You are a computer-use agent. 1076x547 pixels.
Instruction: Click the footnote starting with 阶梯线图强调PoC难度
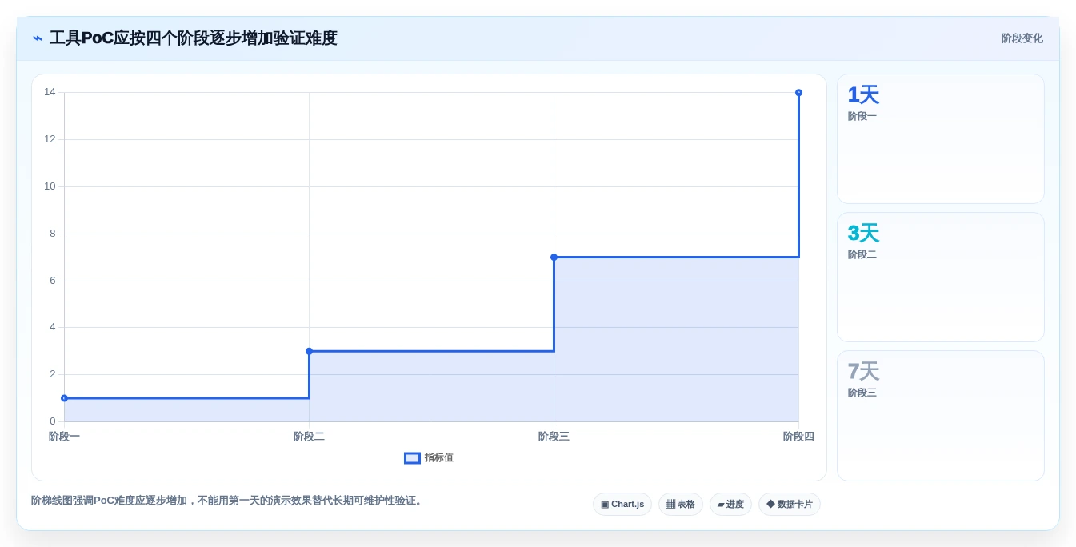pos(228,501)
